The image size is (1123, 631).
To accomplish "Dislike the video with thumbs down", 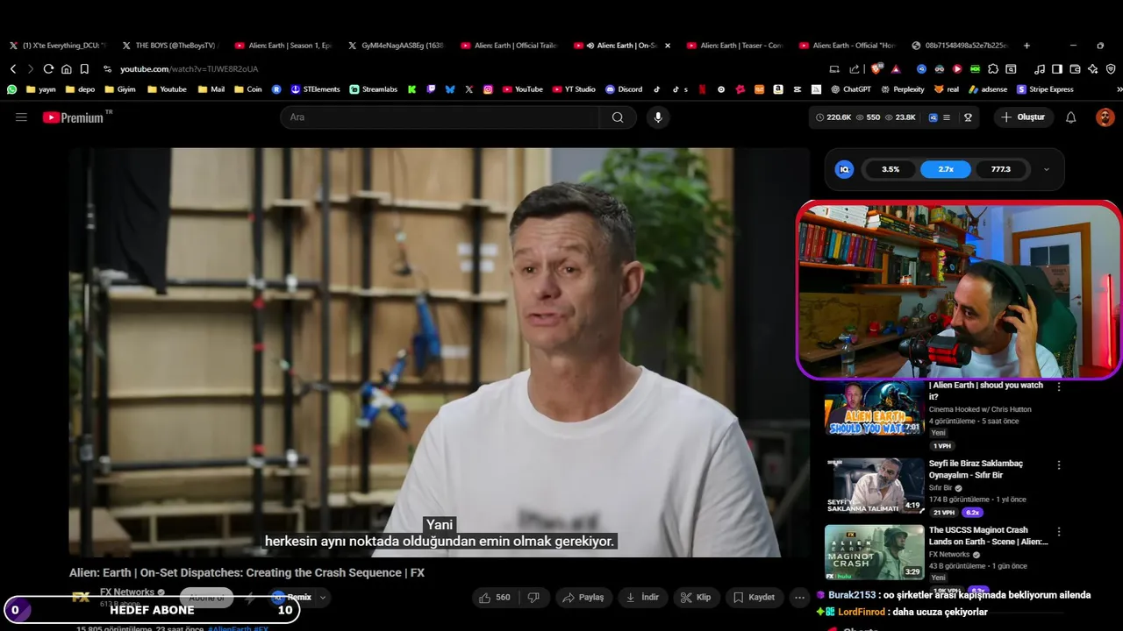I will [x=533, y=598].
